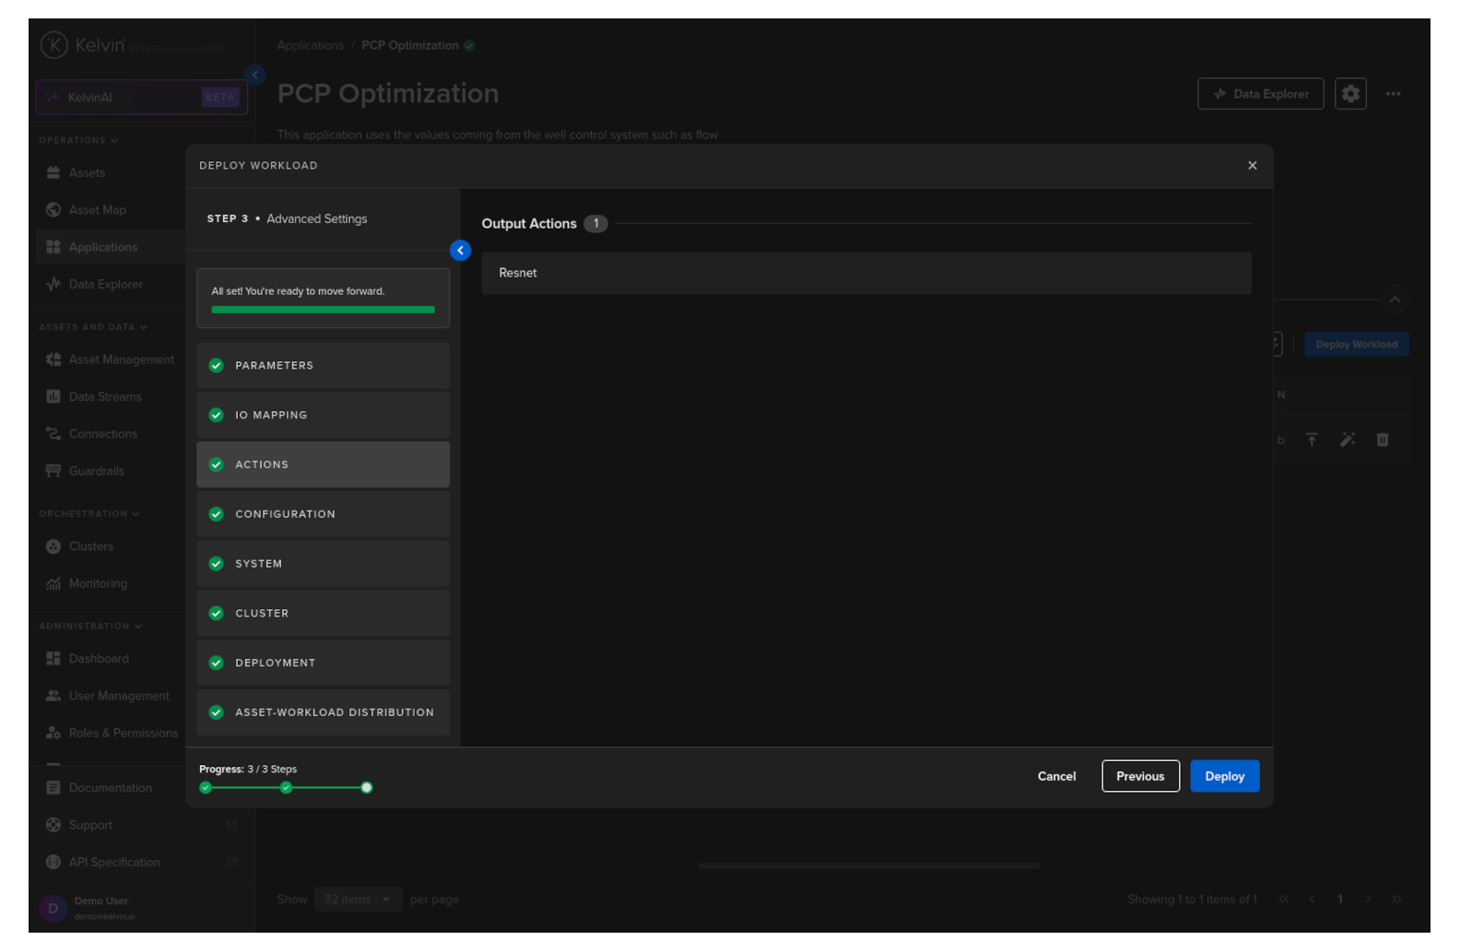Click the Previous button
This screenshot has width=1460, height=952.
[1139, 776]
